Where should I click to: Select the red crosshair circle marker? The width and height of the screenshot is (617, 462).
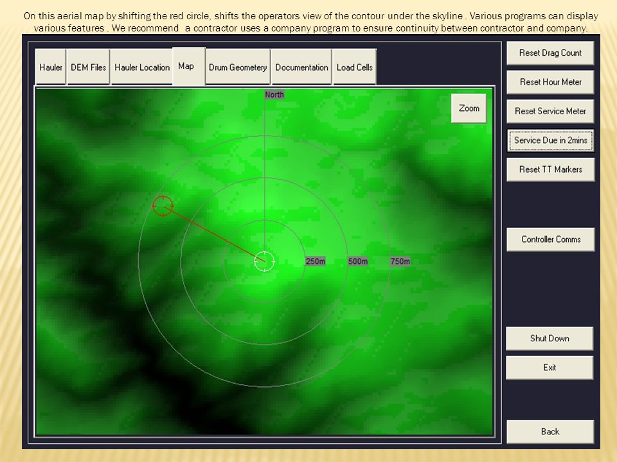click(163, 206)
